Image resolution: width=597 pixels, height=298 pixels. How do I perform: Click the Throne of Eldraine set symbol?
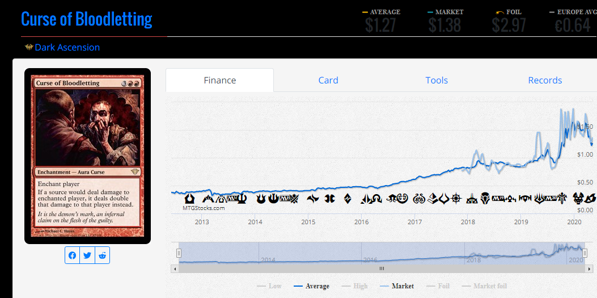point(562,198)
